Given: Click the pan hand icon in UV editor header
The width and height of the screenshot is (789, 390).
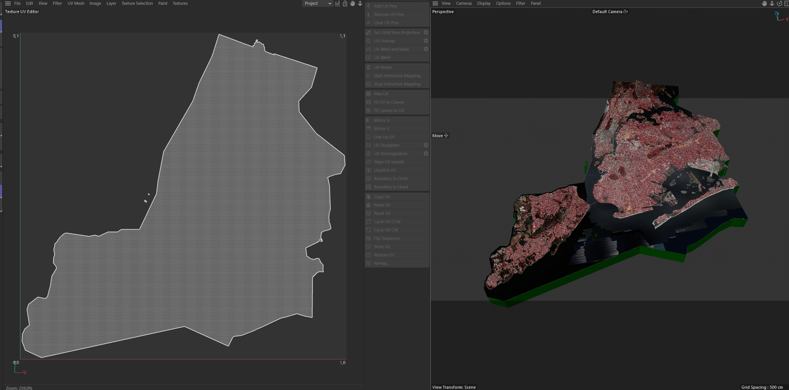Looking at the screenshot, I should [352, 3].
